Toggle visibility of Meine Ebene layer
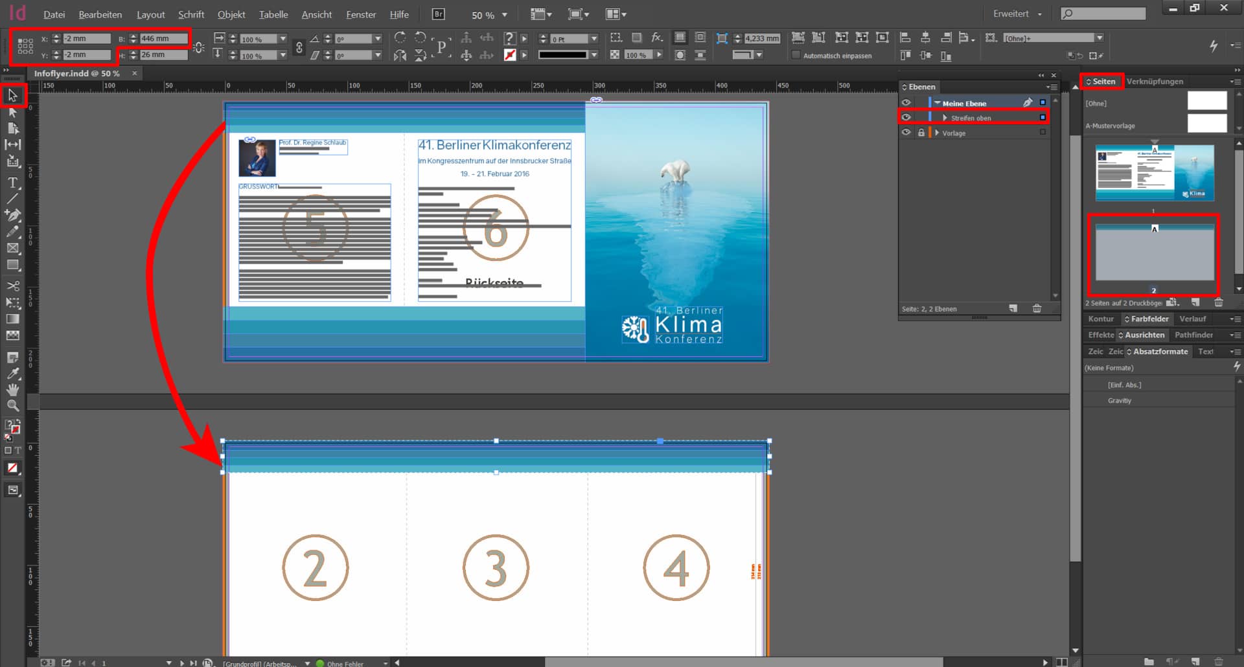 pyautogui.click(x=906, y=103)
